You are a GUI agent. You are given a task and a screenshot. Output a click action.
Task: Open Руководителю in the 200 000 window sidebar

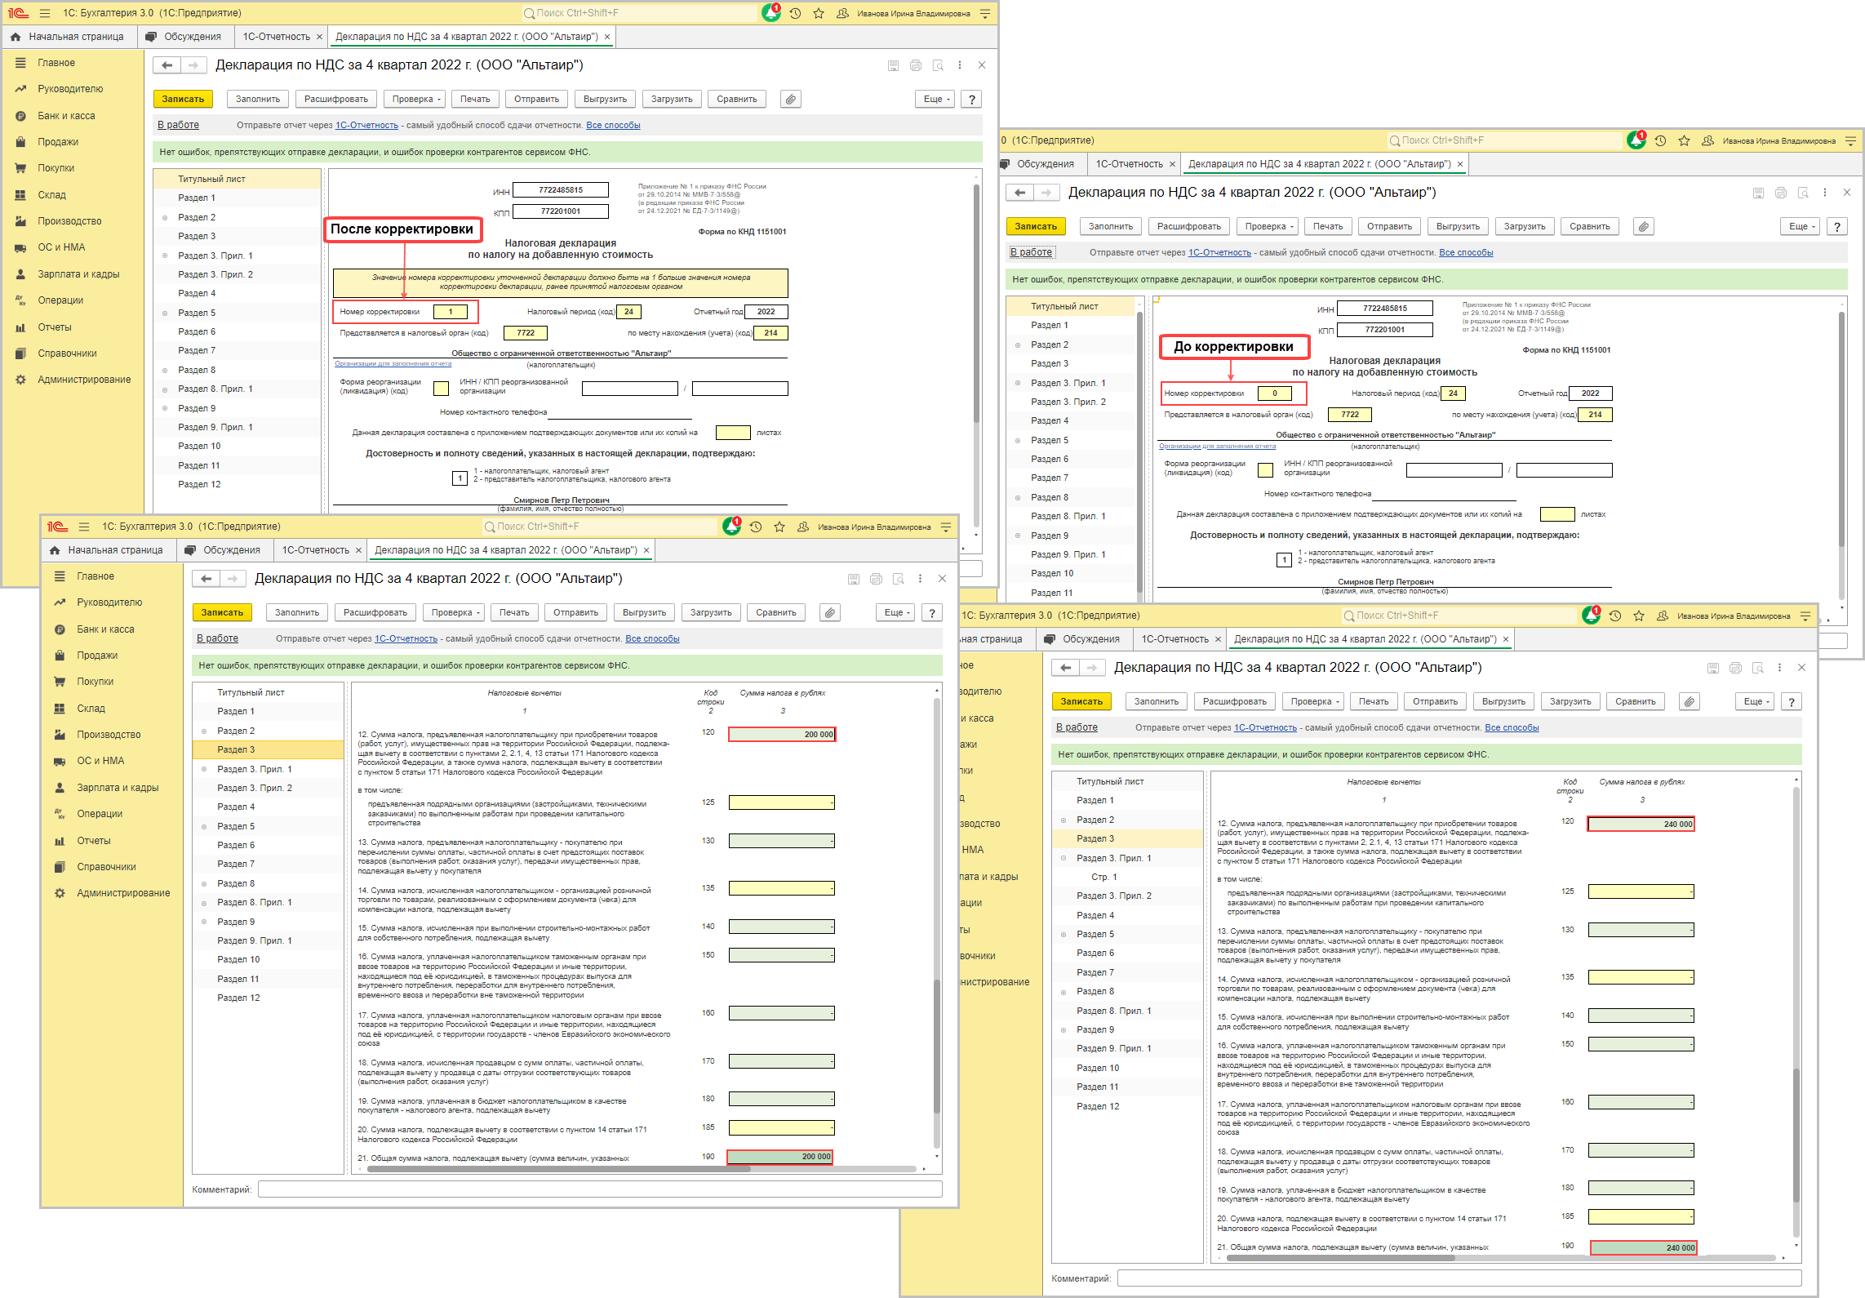coord(109,602)
